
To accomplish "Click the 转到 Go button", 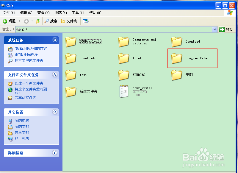I will (x=226, y=29).
